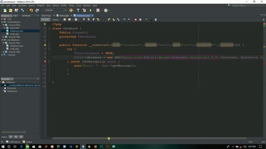The width and height of the screenshot is (266, 149).
Task: Click the New Project toolbar icon
Action: point(10,10)
